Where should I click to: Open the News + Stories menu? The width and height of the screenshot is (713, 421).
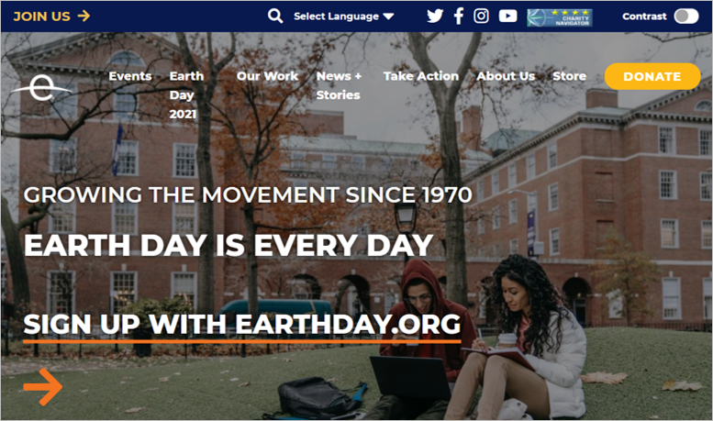[x=339, y=85]
